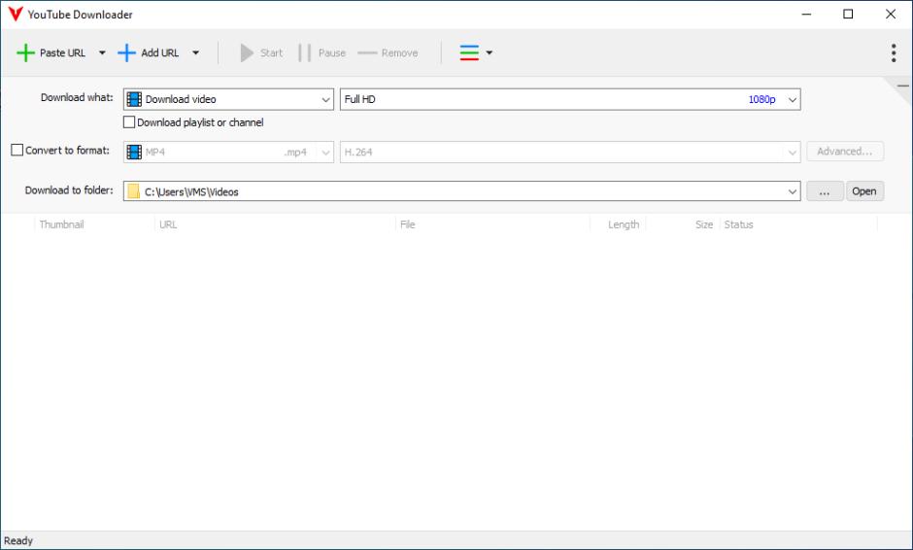
Task: Click the File column header
Action: point(492,224)
